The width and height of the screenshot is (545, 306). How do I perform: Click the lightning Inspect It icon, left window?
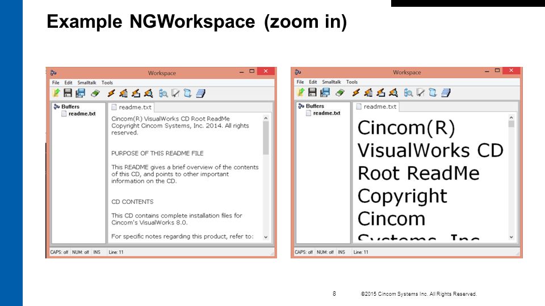point(136,93)
